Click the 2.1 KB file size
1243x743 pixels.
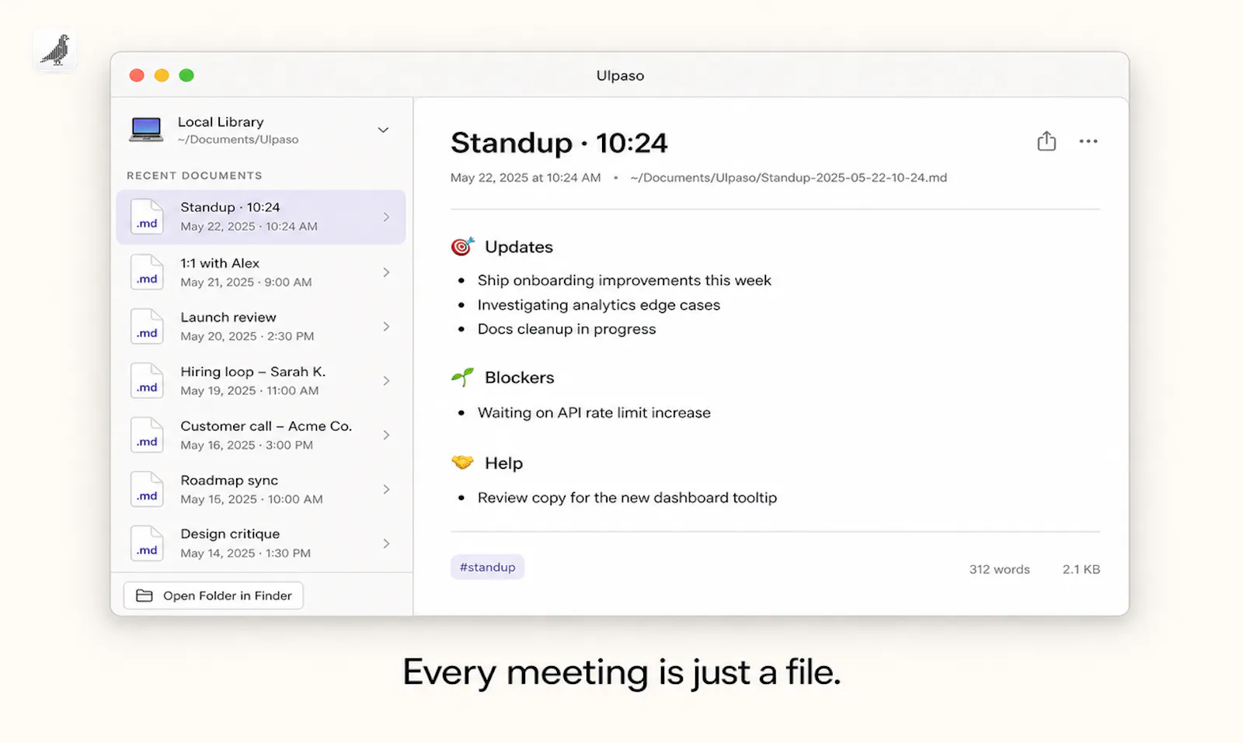coord(1081,569)
